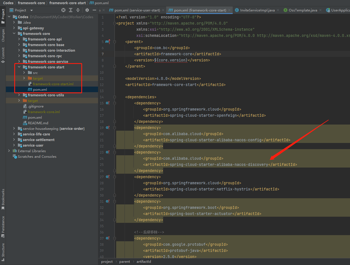Open Project panel settings gear

click(x=87, y=10)
